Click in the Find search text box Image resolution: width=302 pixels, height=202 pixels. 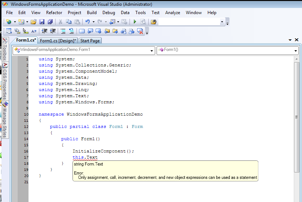tap(189, 22)
